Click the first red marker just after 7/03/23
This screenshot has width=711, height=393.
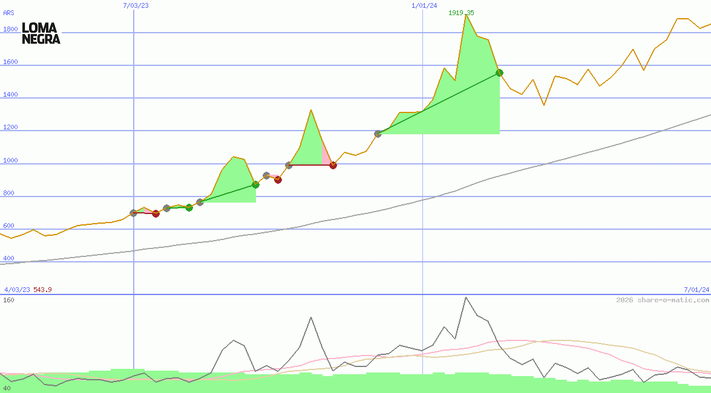(x=156, y=213)
